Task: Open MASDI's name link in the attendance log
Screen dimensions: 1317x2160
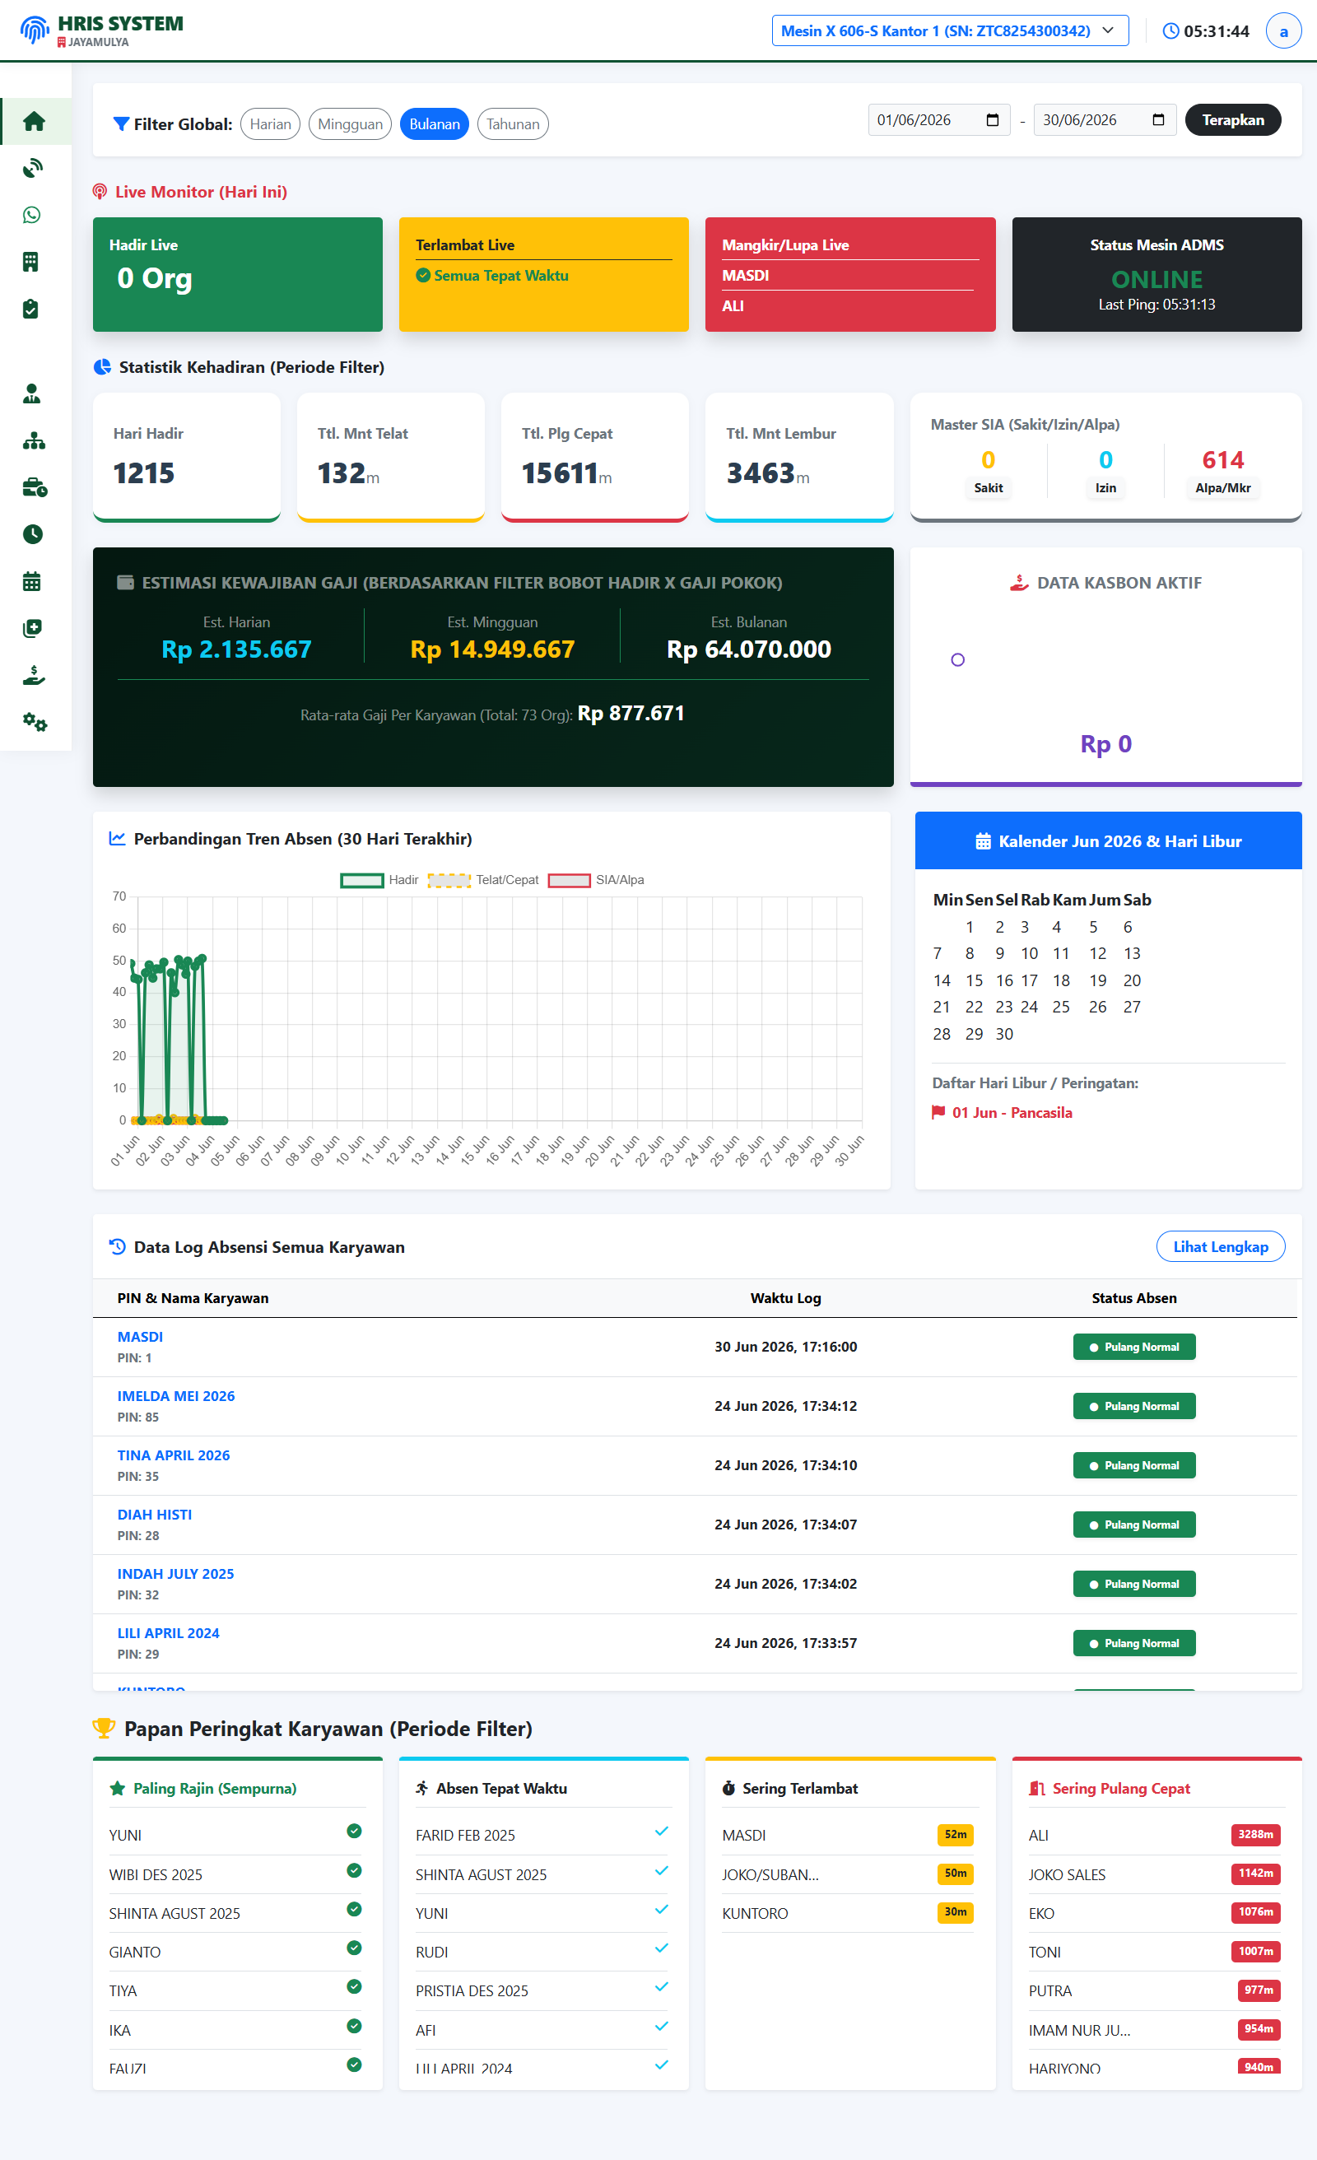Action: point(140,1337)
